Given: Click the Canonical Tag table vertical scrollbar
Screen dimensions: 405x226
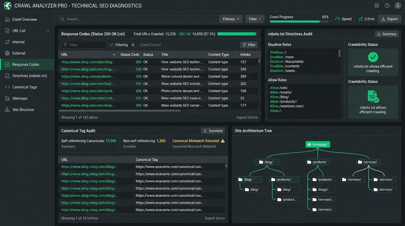Looking at the screenshot, I should click(x=226, y=166).
